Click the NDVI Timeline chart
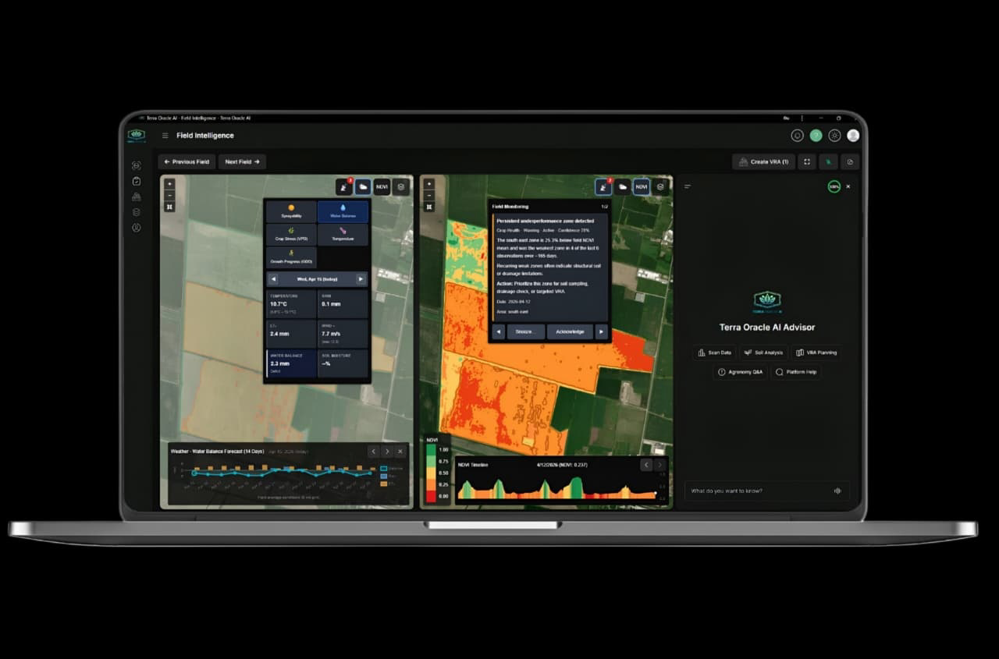 (557, 487)
